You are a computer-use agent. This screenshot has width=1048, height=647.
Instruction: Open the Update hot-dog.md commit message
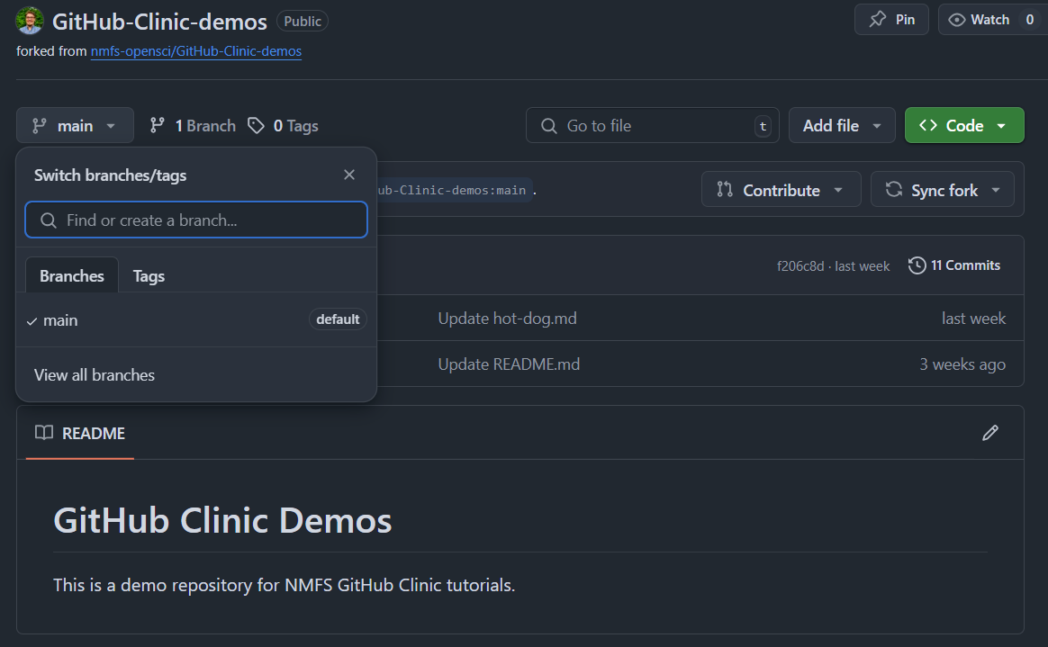(507, 318)
